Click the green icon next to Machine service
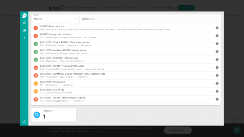 pyautogui.click(x=36, y=52)
